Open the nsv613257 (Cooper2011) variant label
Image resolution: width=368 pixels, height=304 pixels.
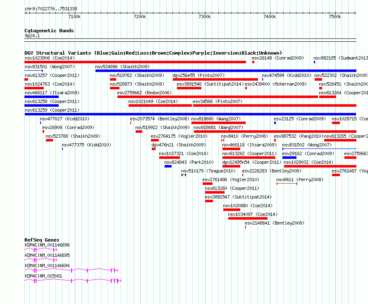(x=52, y=75)
